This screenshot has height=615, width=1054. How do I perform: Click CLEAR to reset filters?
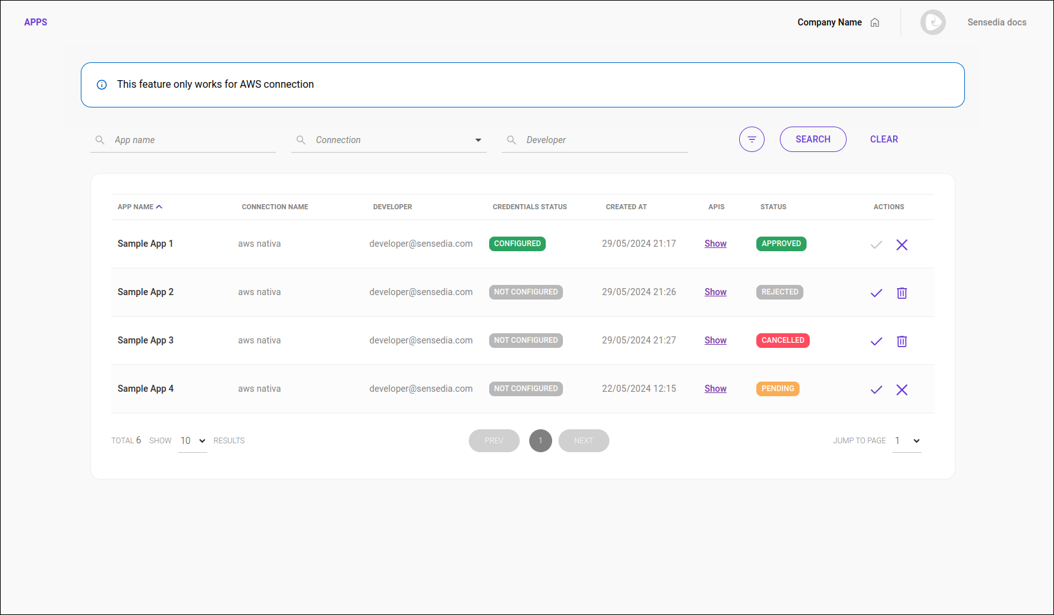884,139
